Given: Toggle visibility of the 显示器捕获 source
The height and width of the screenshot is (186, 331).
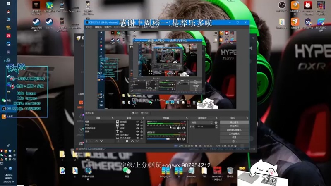Looking at the screenshot, I should coord(137,138).
